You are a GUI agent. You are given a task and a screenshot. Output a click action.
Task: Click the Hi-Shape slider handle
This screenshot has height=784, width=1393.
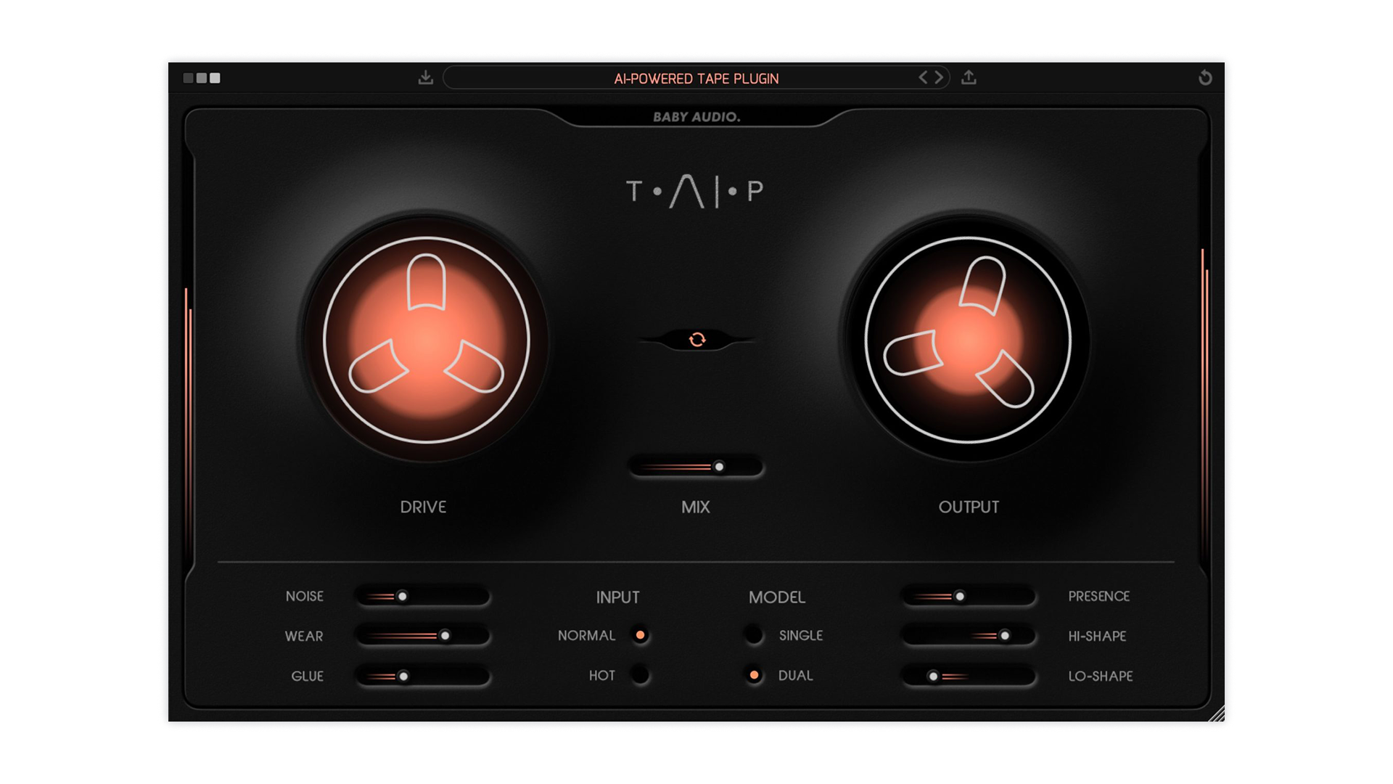(1005, 636)
